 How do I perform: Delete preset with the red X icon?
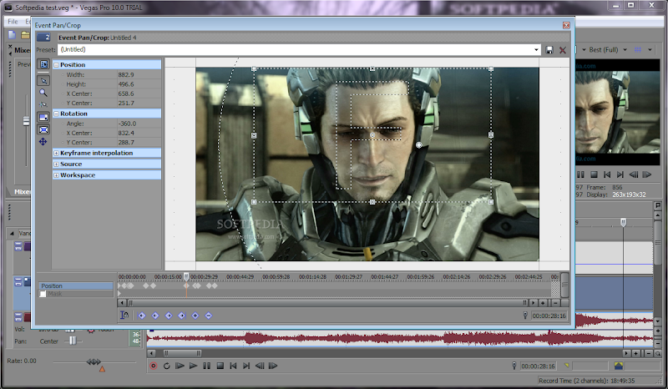[x=563, y=50]
